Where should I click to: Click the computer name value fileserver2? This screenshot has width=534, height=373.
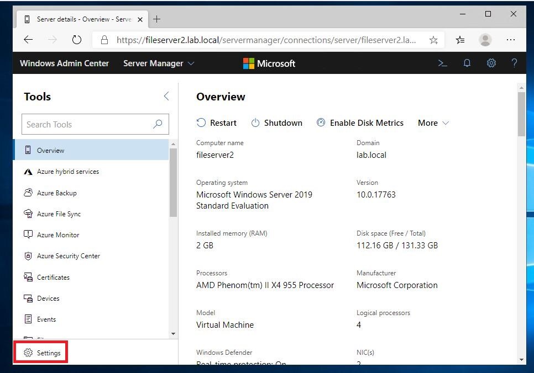pos(215,155)
